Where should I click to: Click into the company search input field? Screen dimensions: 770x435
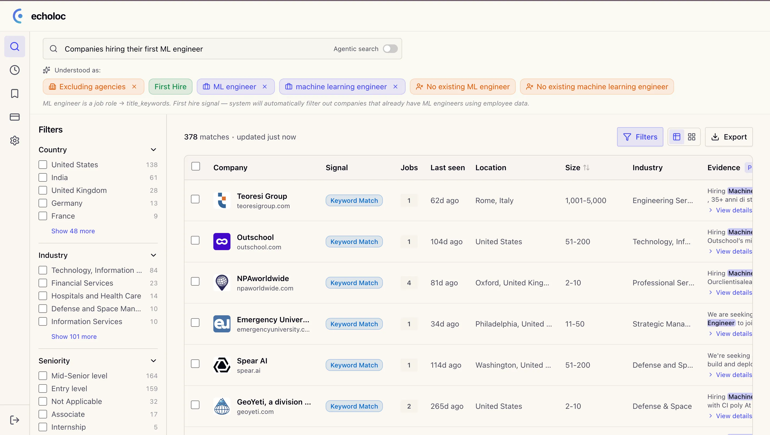point(191,49)
